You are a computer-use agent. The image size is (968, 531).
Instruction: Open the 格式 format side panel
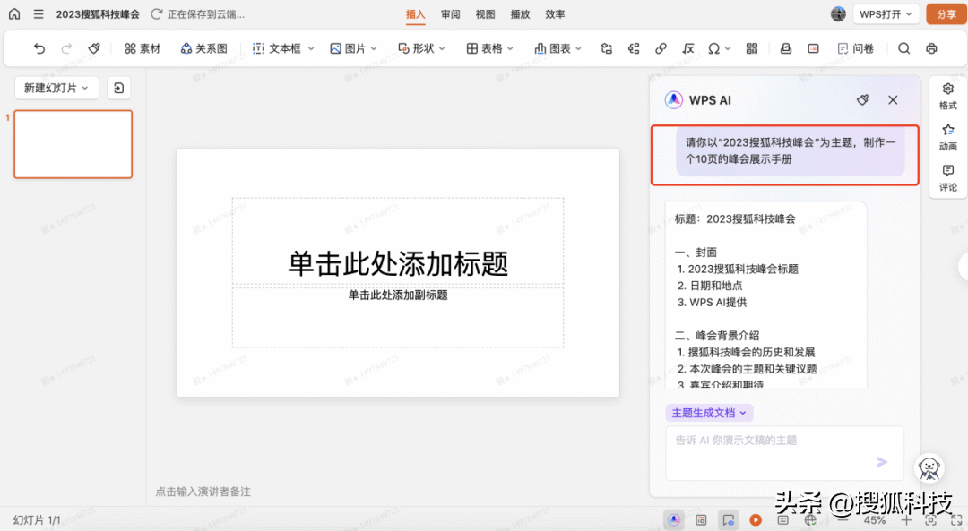pyautogui.click(x=947, y=96)
